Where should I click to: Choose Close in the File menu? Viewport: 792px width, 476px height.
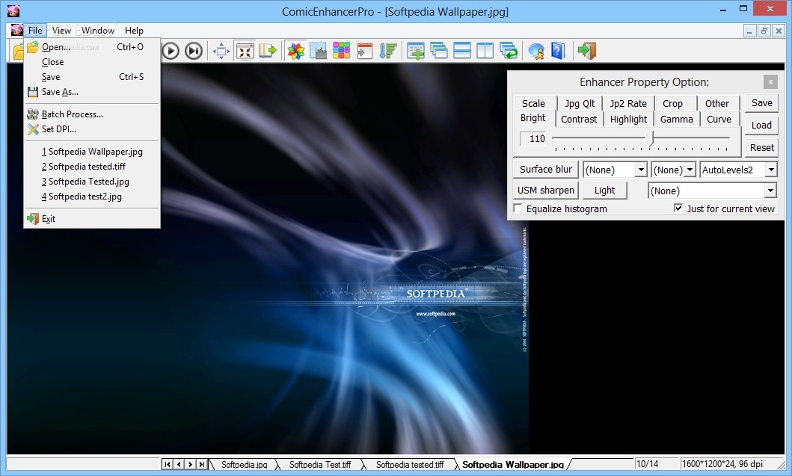(x=91, y=61)
